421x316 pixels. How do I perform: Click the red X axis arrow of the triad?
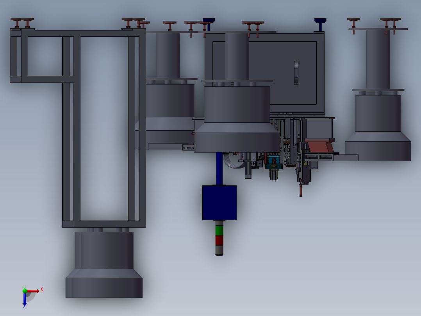[x=33, y=291]
